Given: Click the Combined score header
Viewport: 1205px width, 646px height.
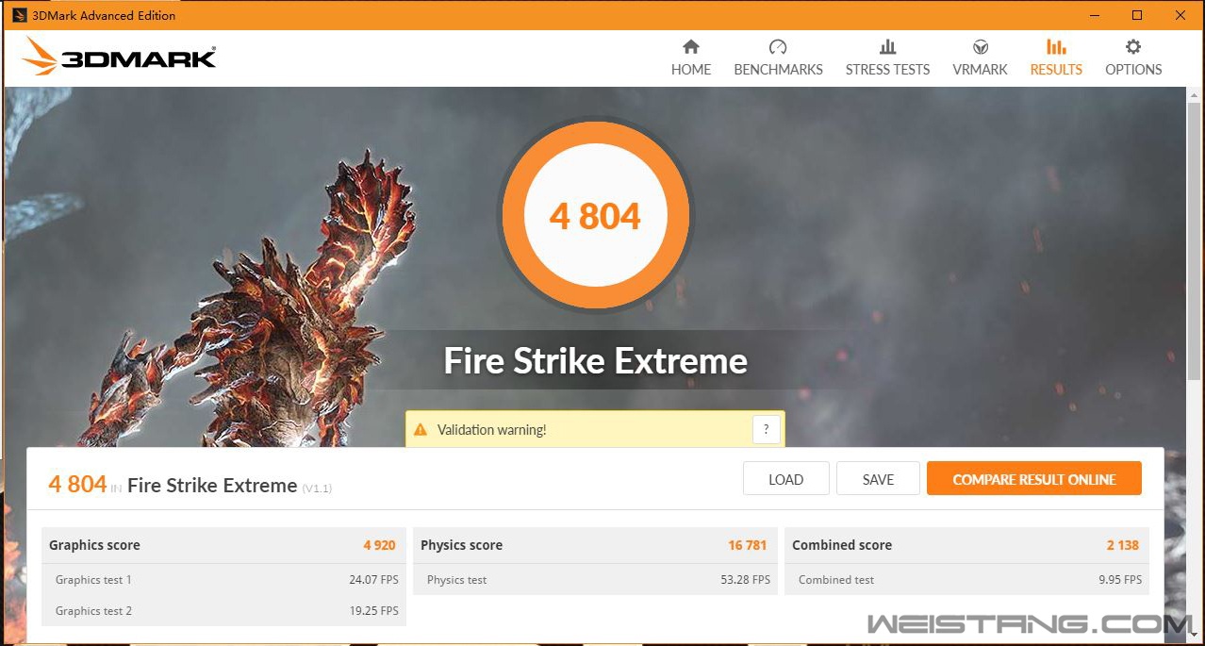Looking at the screenshot, I should tap(841, 545).
